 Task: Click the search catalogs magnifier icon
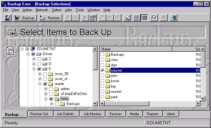click(127, 18)
